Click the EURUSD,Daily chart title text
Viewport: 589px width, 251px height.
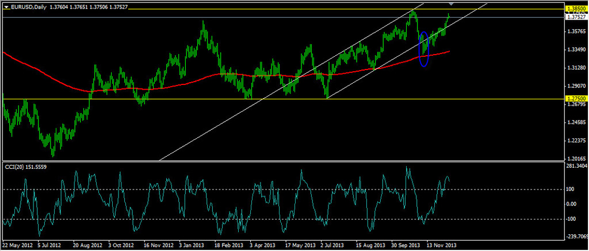(x=29, y=6)
